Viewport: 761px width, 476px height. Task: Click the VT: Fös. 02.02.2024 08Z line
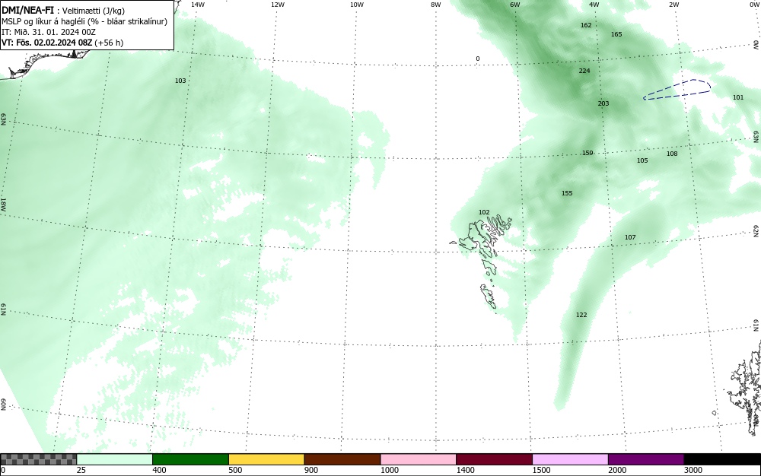pos(62,43)
